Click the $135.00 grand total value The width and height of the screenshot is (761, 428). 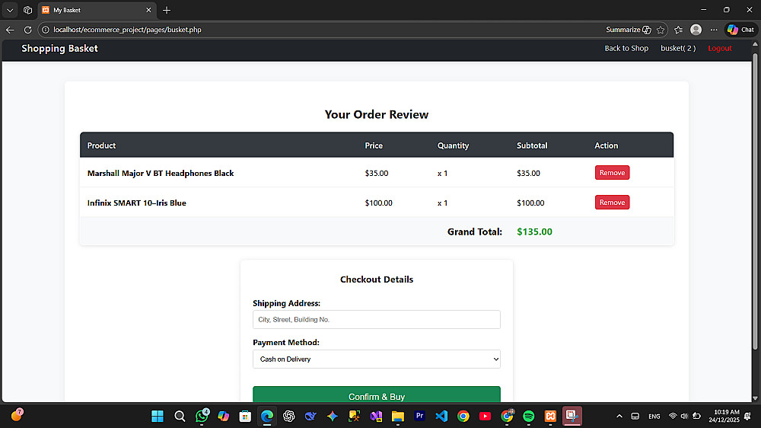pyautogui.click(x=534, y=232)
